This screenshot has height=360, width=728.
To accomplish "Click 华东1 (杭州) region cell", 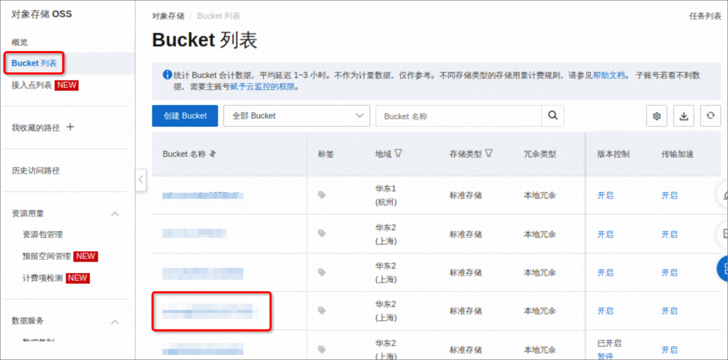I will (386, 195).
